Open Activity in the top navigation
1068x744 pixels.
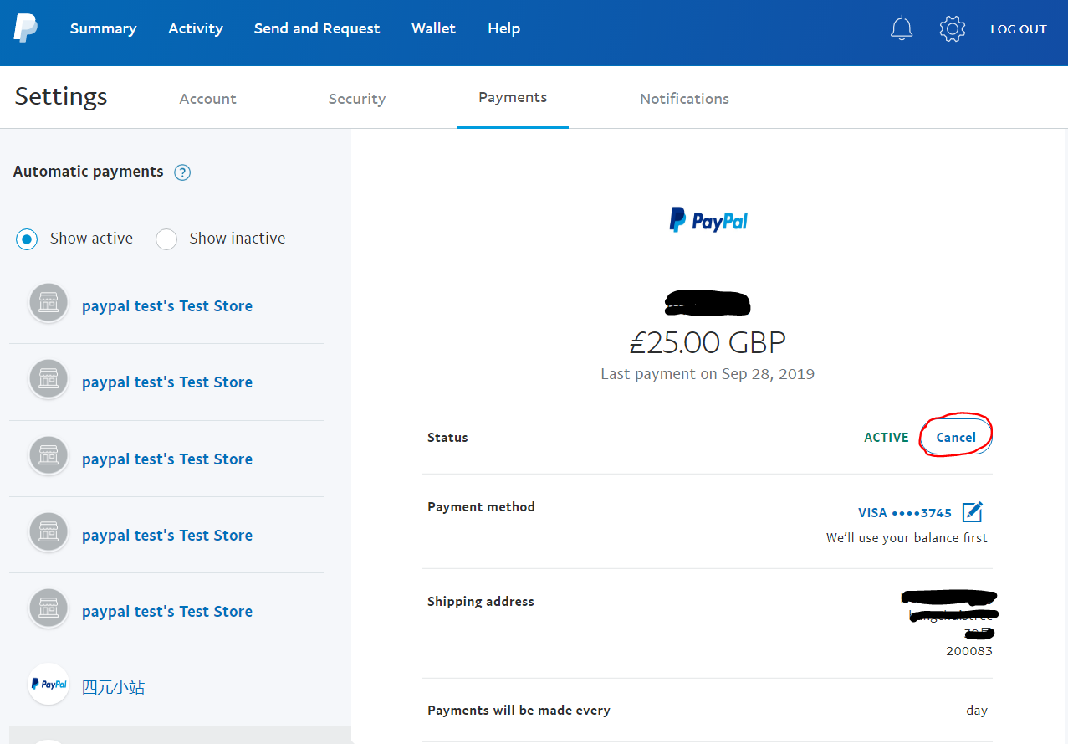click(196, 28)
